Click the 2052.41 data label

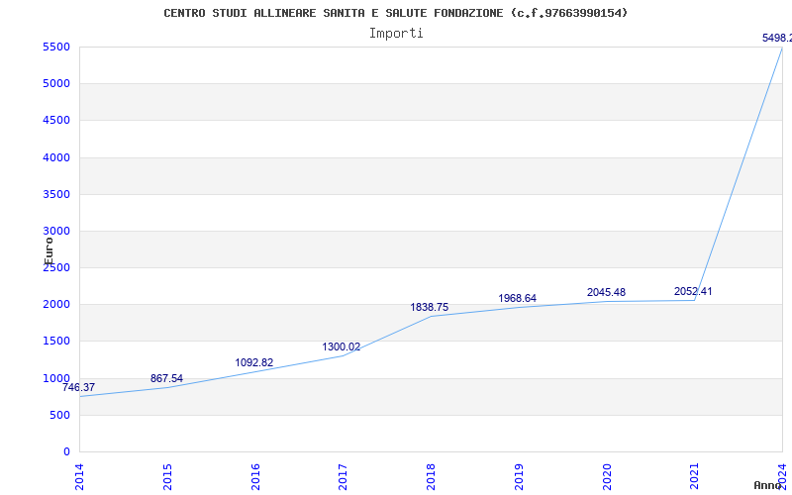point(693,291)
